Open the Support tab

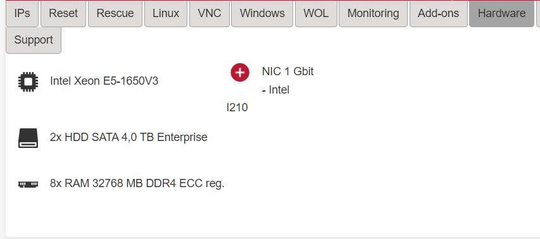pos(34,40)
